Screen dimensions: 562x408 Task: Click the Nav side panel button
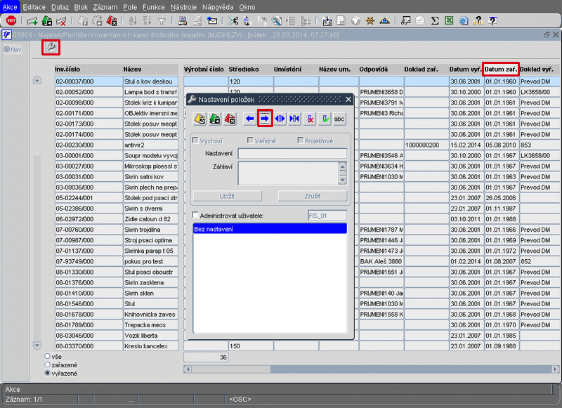[x=13, y=49]
